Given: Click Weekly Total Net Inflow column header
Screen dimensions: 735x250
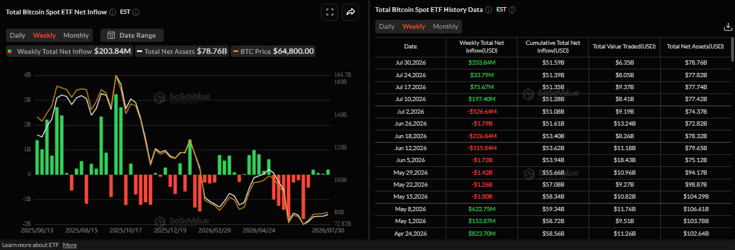Looking at the screenshot, I should click(482, 47).
